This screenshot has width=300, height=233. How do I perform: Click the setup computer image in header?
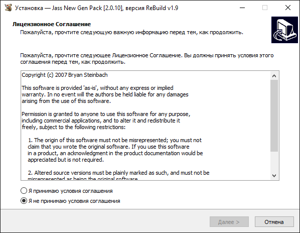tap(284, 30)
